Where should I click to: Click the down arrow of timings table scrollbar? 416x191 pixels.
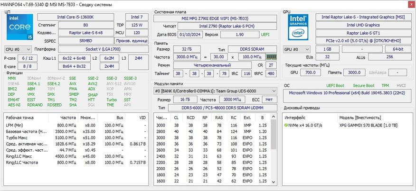pos(273,182)
